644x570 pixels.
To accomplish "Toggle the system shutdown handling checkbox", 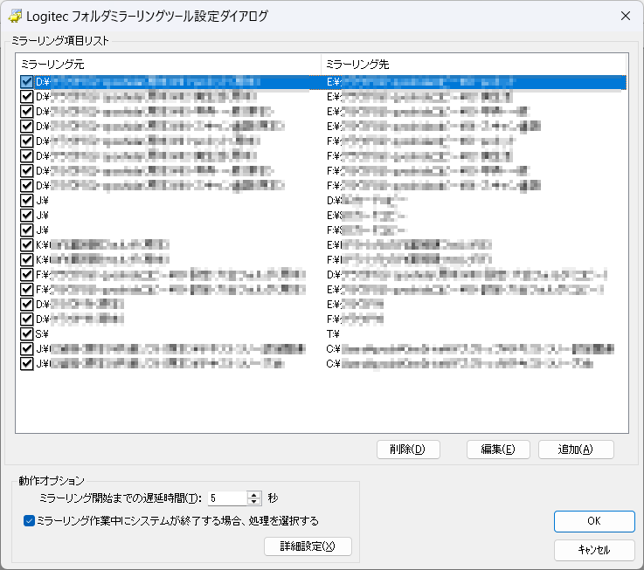I will pos(30,521).
